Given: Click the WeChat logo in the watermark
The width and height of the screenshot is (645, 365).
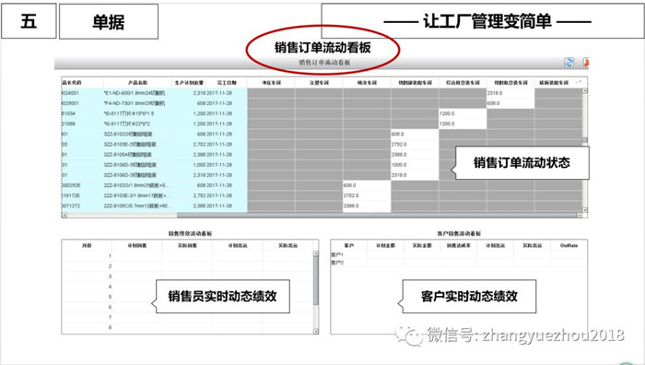Looking at the screenshot, I should tap(408, 336).
